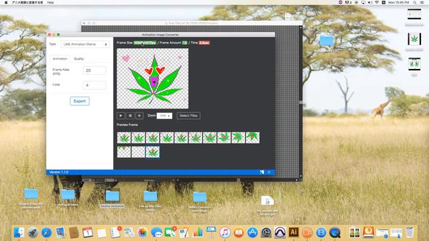Select the blue folder beside the tree
This screenshot has width=429, height=241.
click(326, 41)
